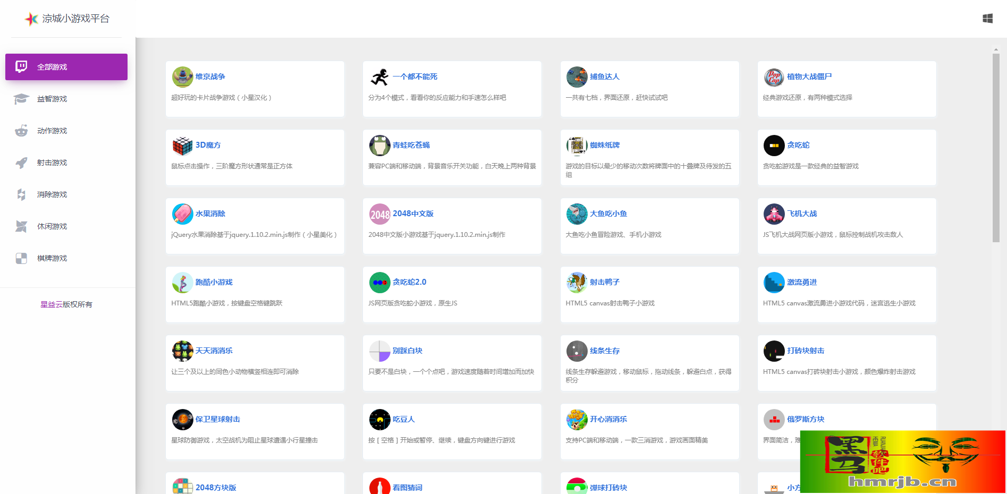Open the 棋牌游戏 category

click(66, 258)
